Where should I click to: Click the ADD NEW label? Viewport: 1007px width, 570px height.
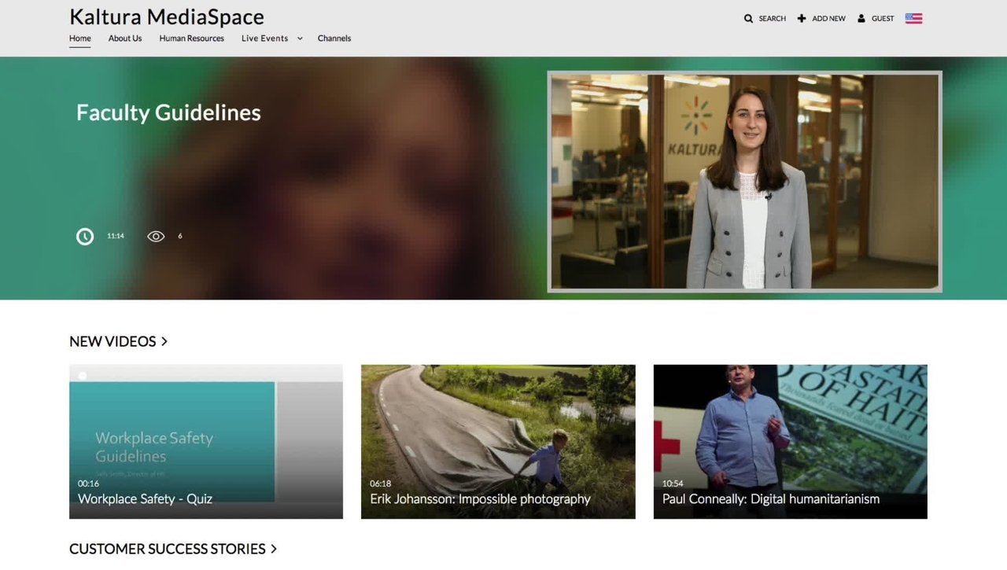[x=828, y=18]
